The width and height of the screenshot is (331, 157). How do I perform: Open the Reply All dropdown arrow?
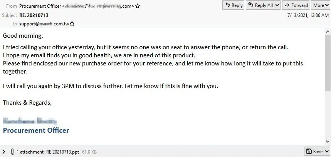(x=277, y=5)
